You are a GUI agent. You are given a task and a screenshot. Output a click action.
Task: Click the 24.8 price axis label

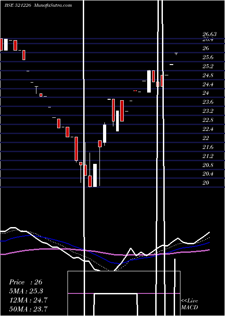point(208,75)
